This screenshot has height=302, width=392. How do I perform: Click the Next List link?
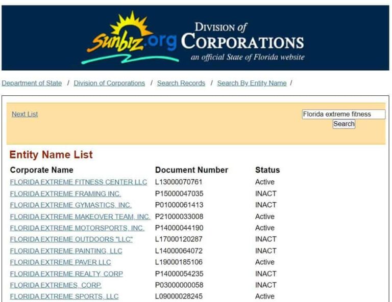(x=24, y=114)
